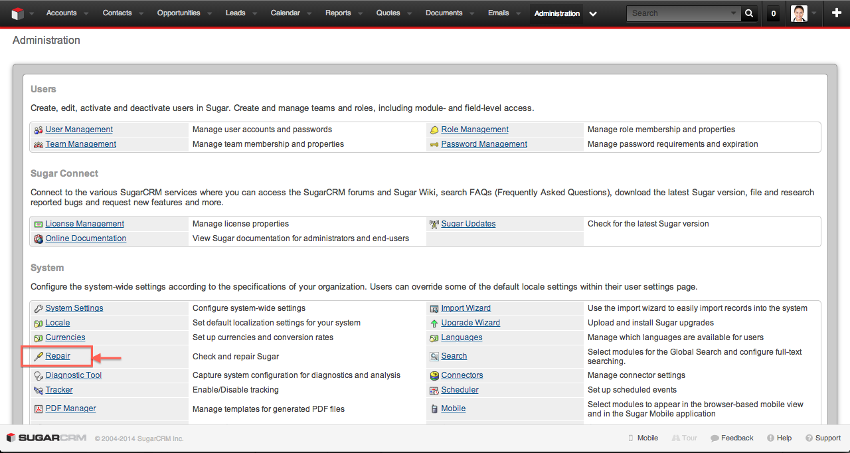Viewport: 850px width, 453px height.
Task: Open the Connectors link
Action: click(x=462, y=375)
